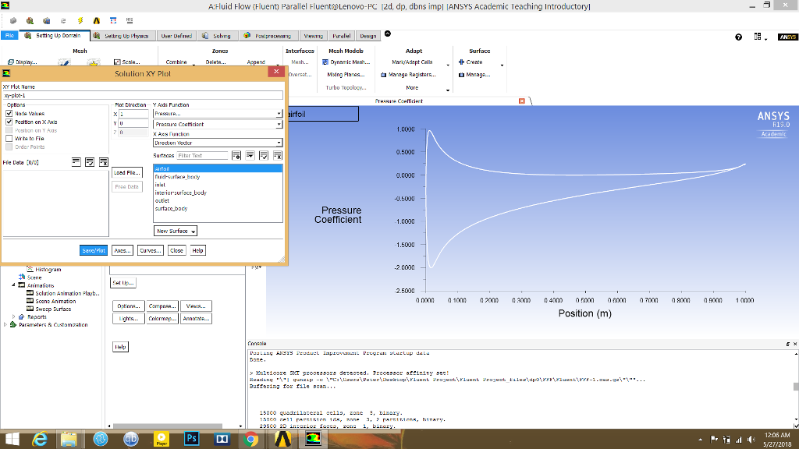Select Histogram in the outline tree
Viewport: 799px width, 449px height.
[48, 269]
